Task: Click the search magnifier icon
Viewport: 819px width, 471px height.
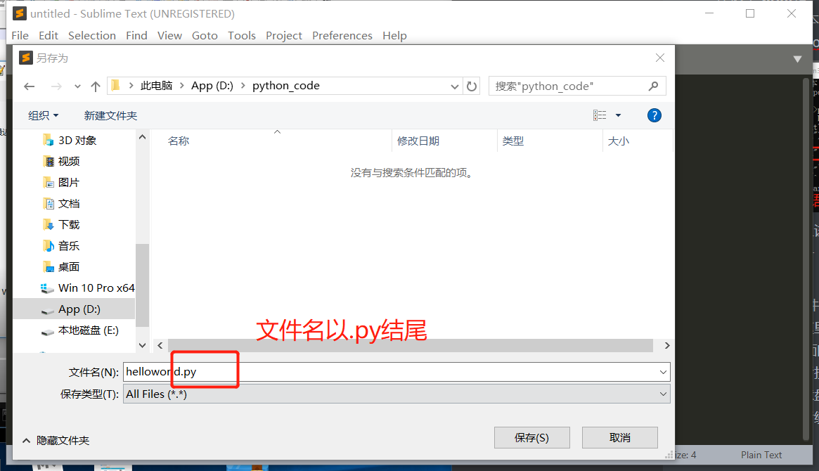Action: (x=653, y=86)
